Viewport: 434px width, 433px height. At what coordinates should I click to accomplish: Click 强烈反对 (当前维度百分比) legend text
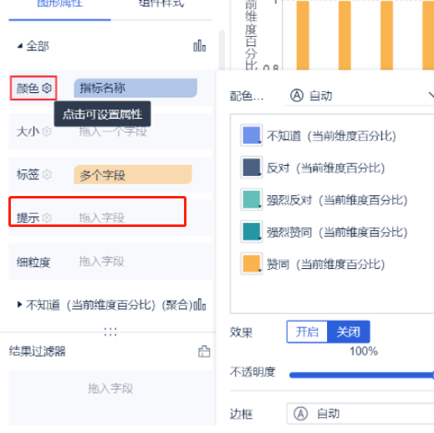pyautogui.click(x=337, y=200)
